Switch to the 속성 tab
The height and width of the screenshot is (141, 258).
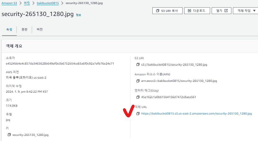point(9,29)
